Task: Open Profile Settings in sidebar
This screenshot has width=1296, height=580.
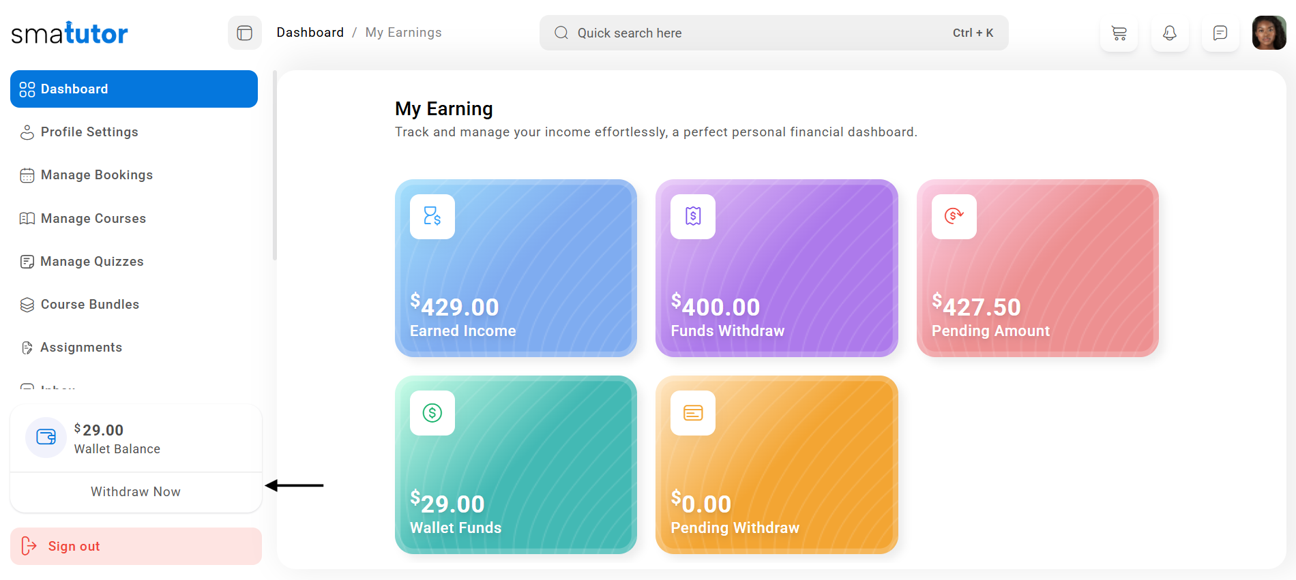Action: [x=89, y=132]
